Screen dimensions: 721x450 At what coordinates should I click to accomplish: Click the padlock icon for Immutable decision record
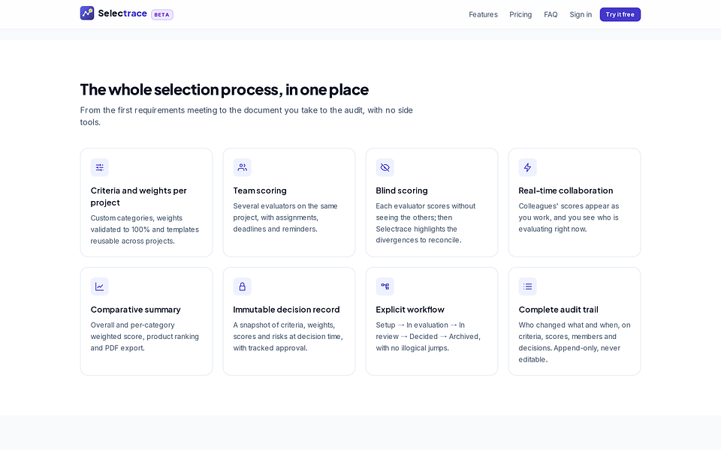click(x=242, y=286)
